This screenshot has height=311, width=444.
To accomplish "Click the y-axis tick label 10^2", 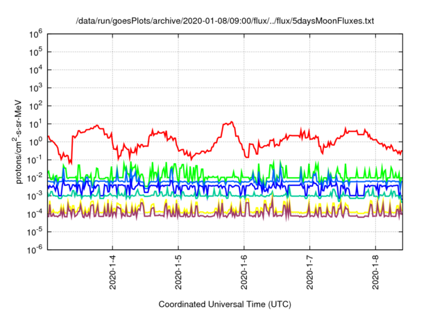I will [35, 106].
